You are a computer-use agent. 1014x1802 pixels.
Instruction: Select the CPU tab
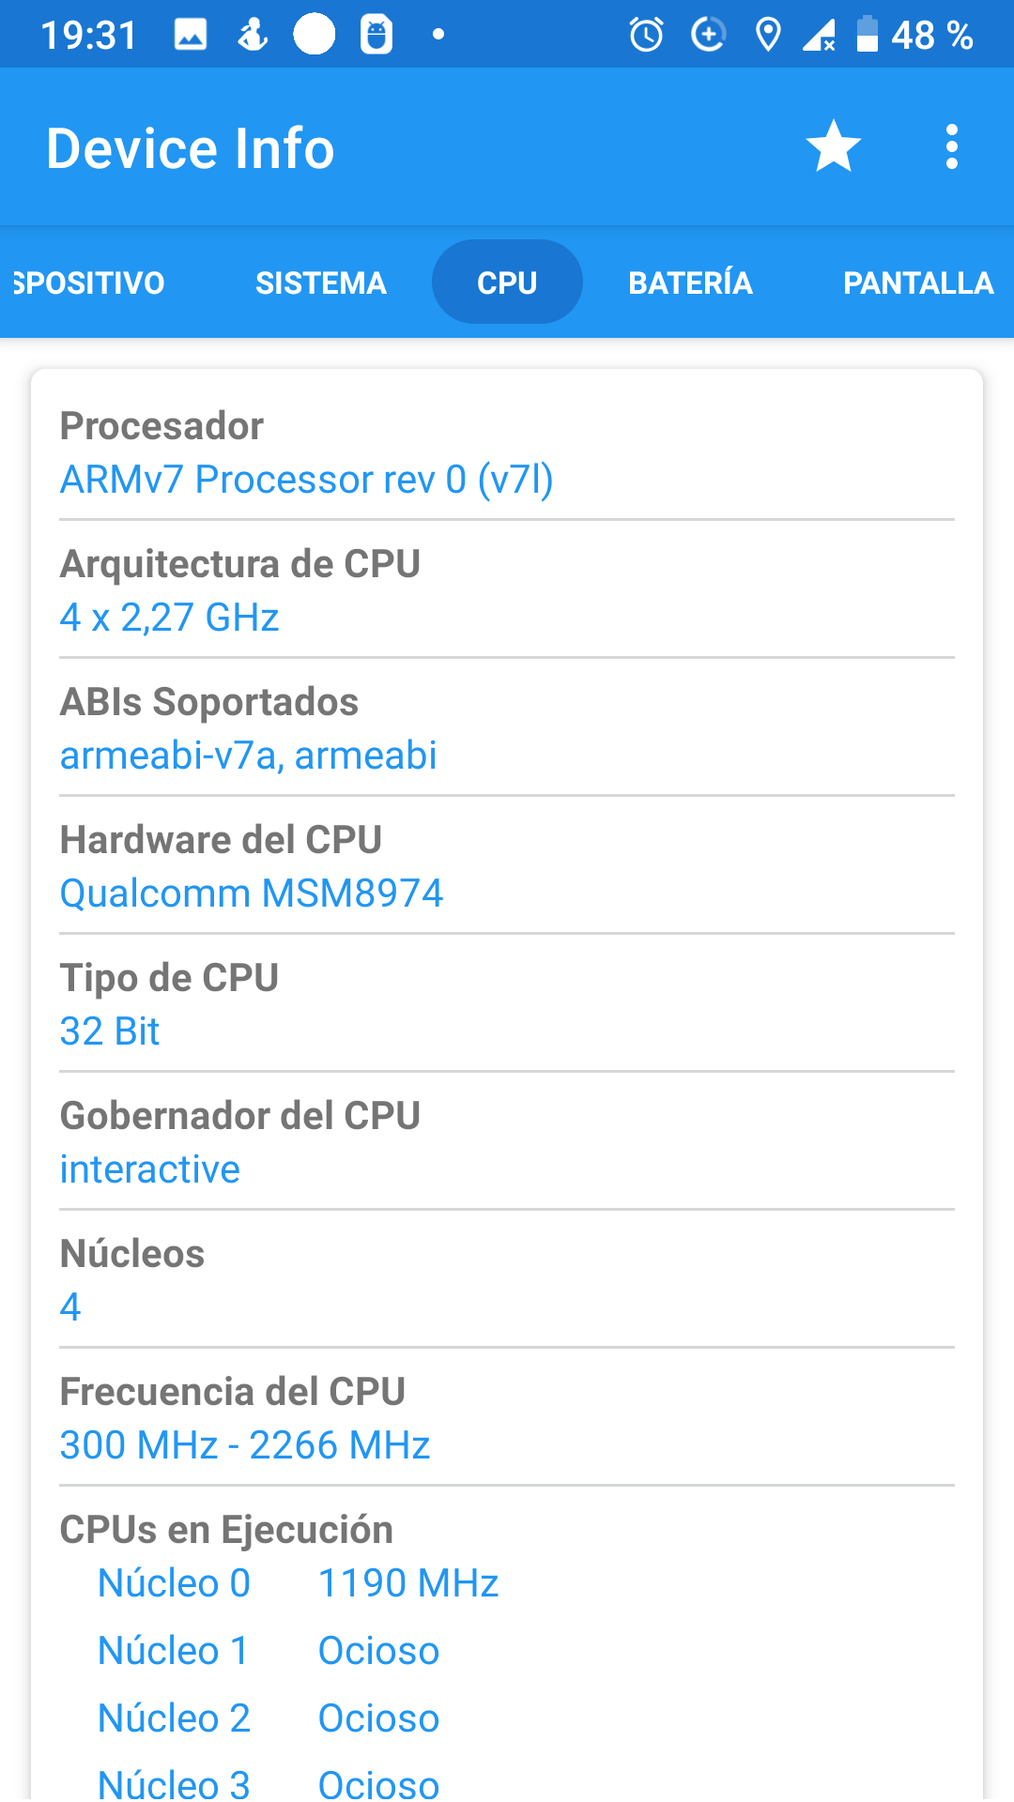point(507,283)
